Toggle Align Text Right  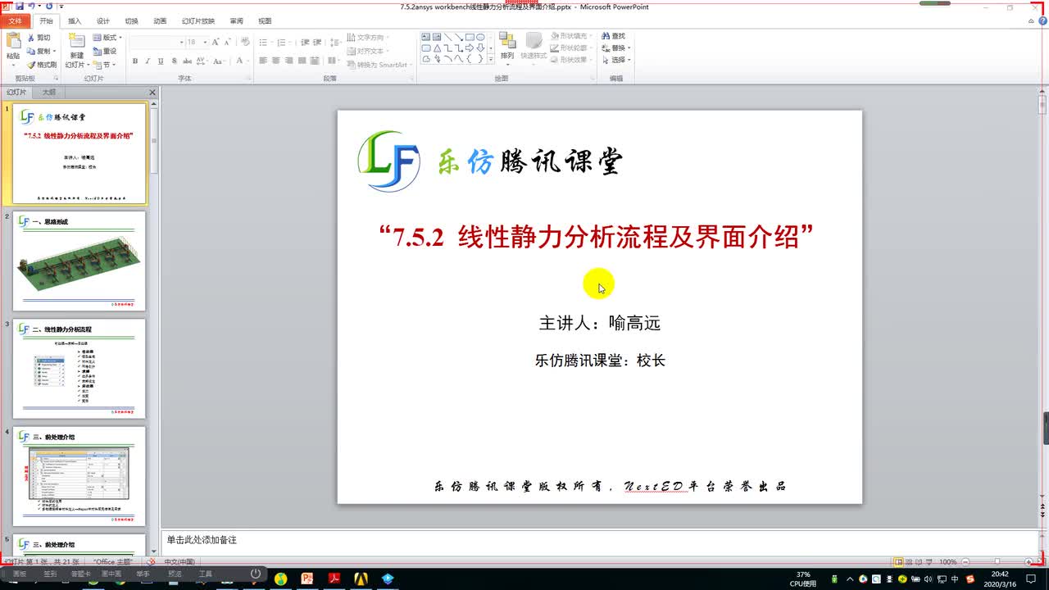[288, 61]
